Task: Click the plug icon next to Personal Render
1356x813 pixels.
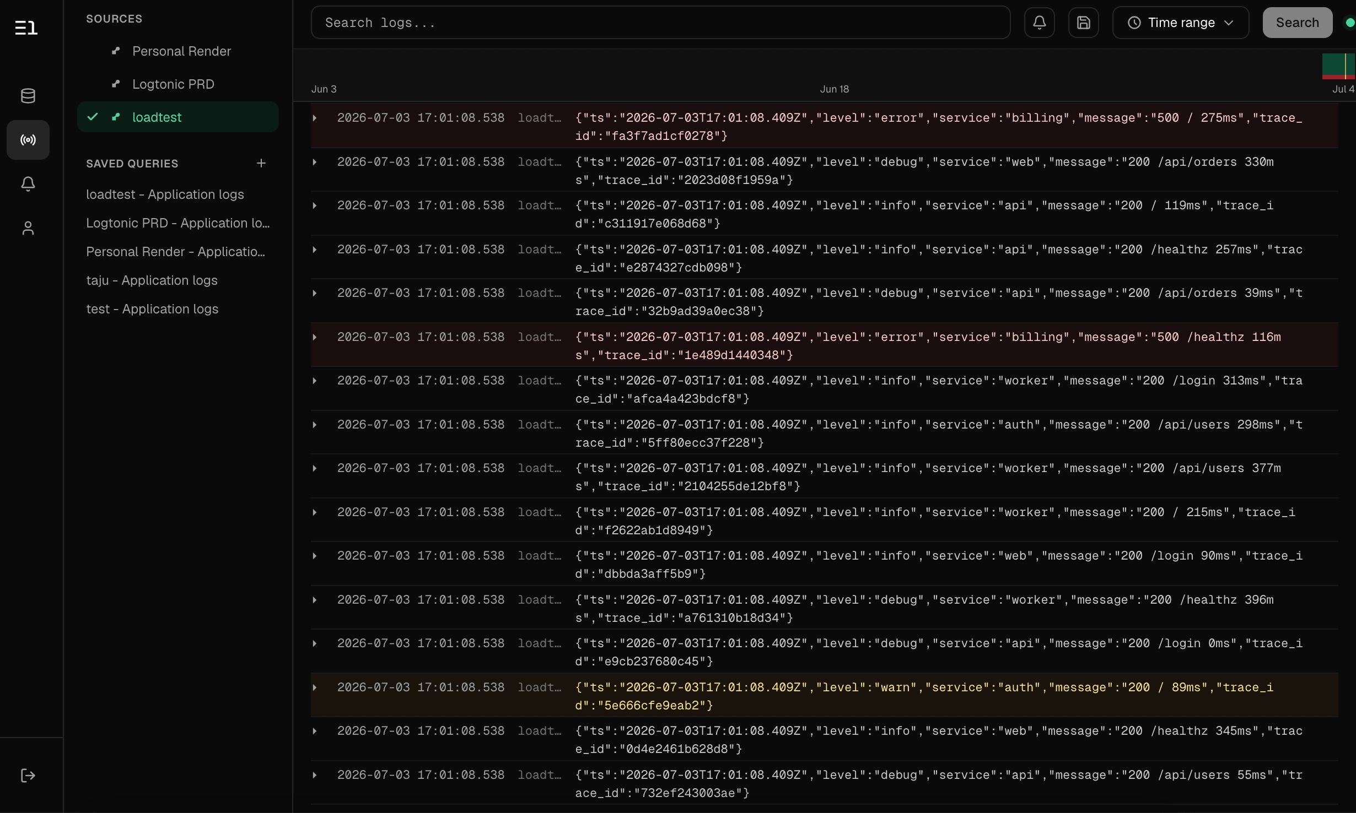Action: (116, 51)
